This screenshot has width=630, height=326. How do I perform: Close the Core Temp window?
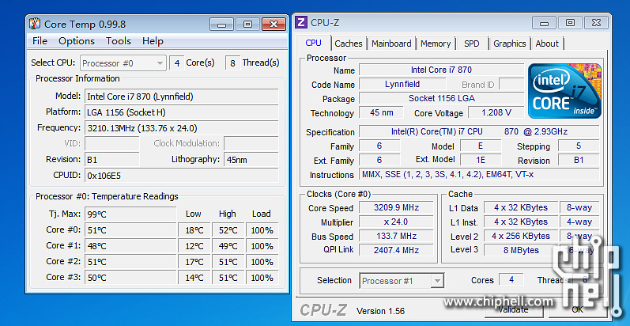274,25
